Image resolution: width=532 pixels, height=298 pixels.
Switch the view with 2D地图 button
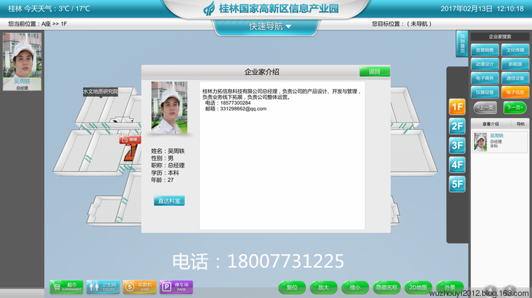pos(419,287)
